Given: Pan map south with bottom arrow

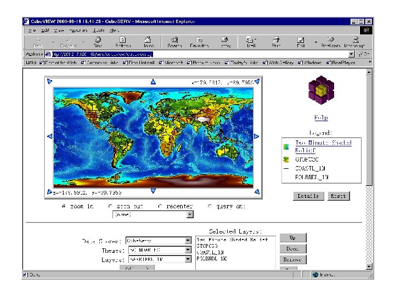Looking at the screenshot, I should (153, 191).
